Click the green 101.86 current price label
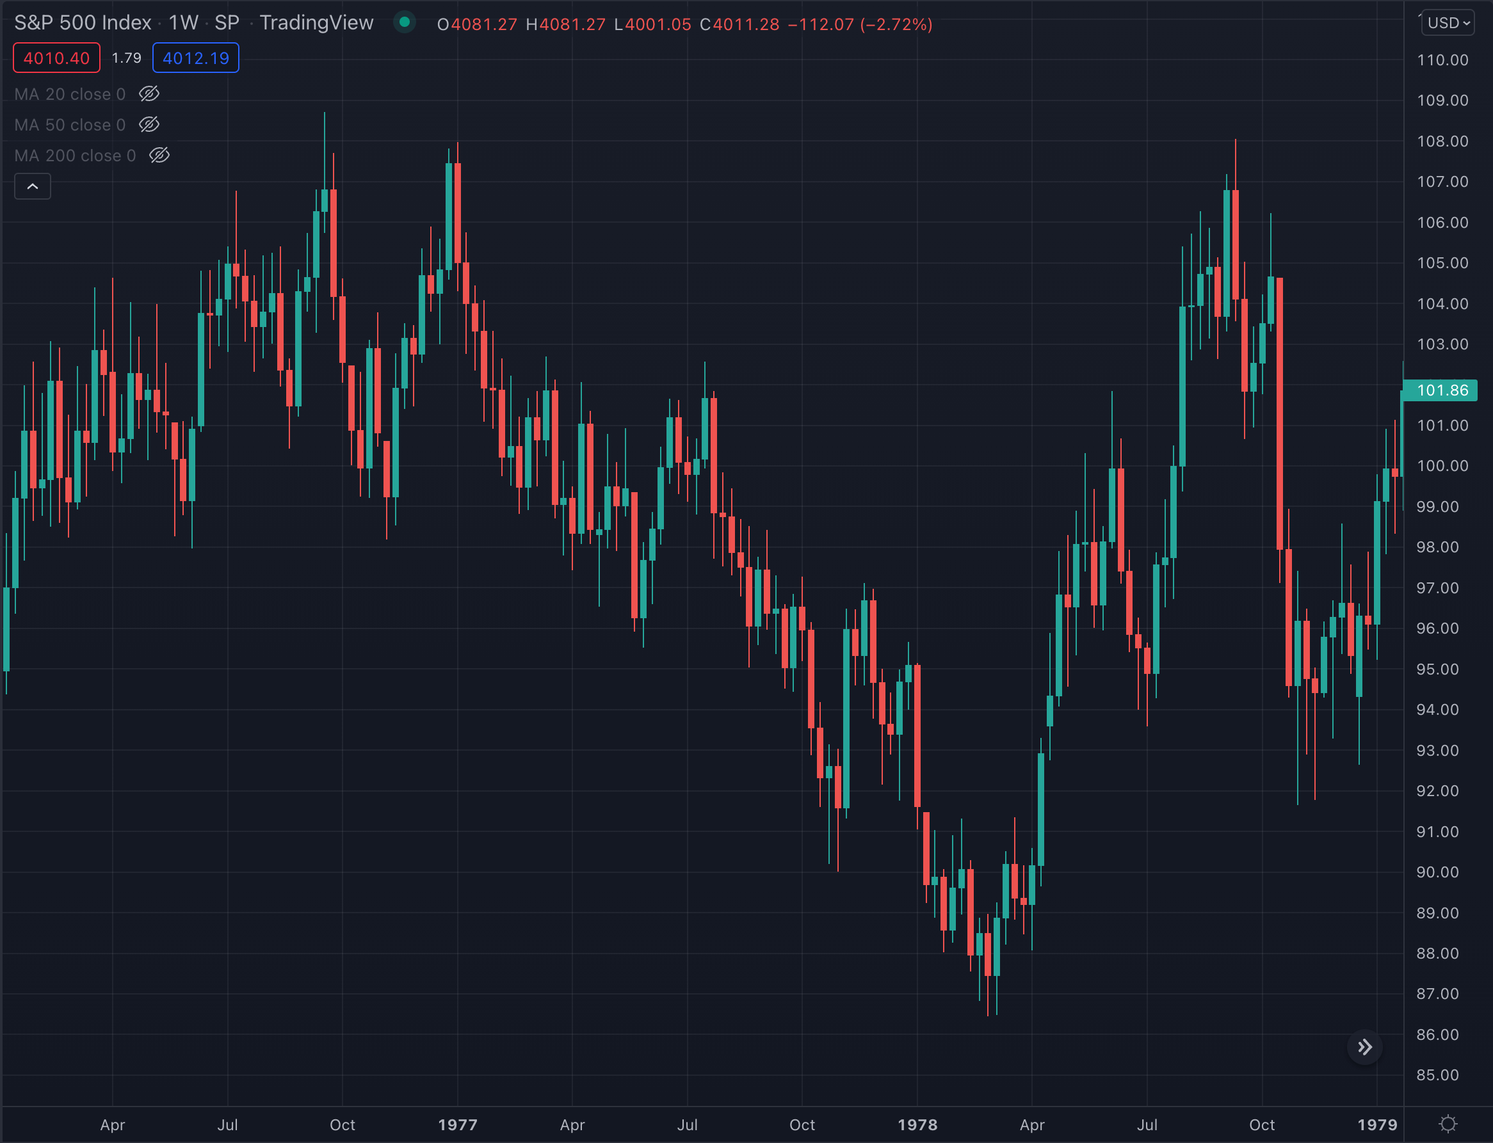This screenshot has width=1493, height=1143. (x=1441, y=390)
